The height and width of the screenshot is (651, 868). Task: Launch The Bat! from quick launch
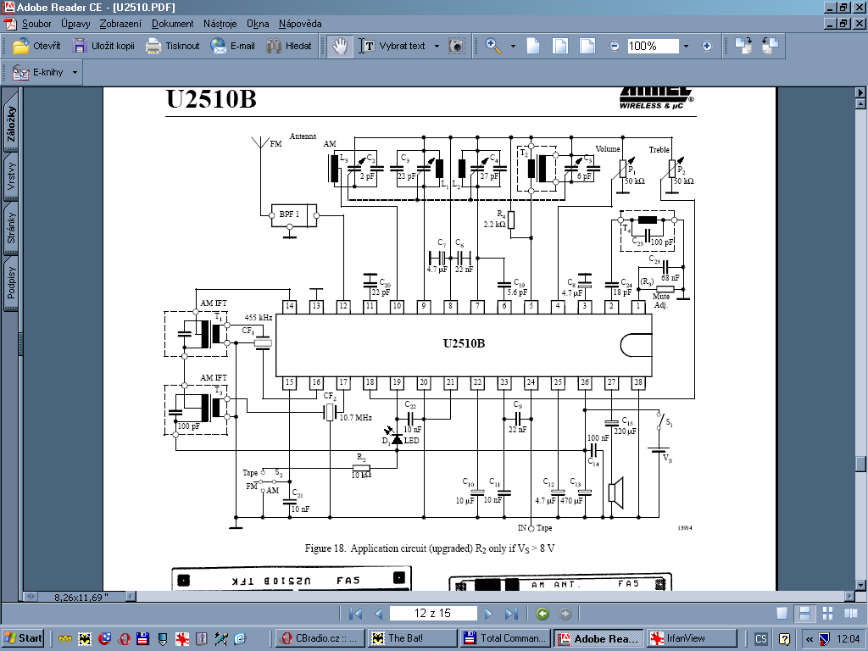point(85,639)
